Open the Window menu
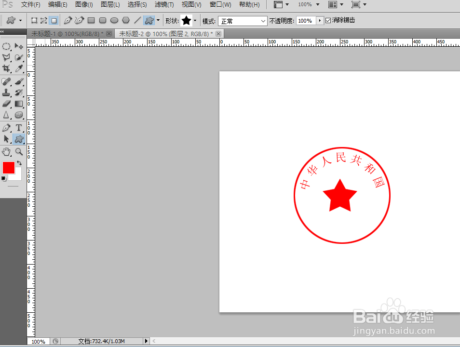 point(220,5)
